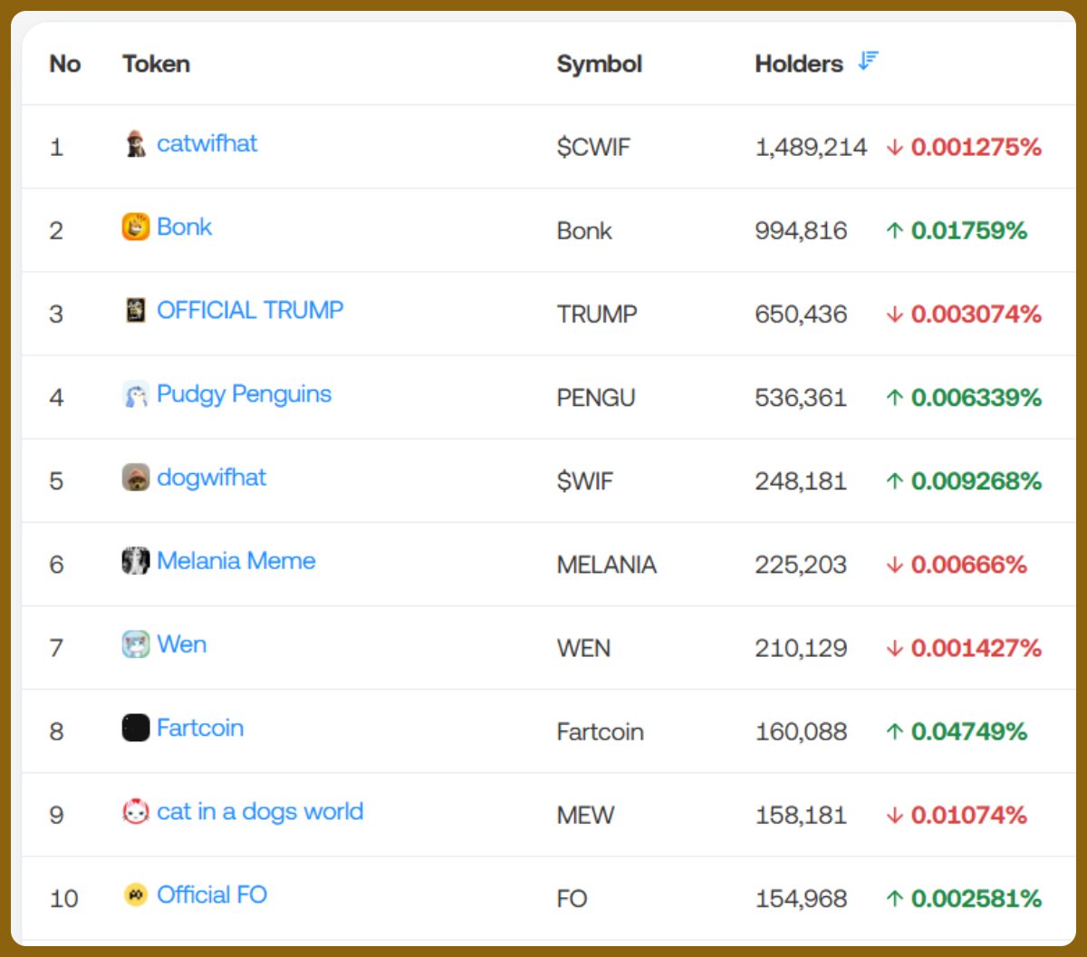Open the Bonk token page link
Screen dimensions: 1087x957
pos(184,227)
